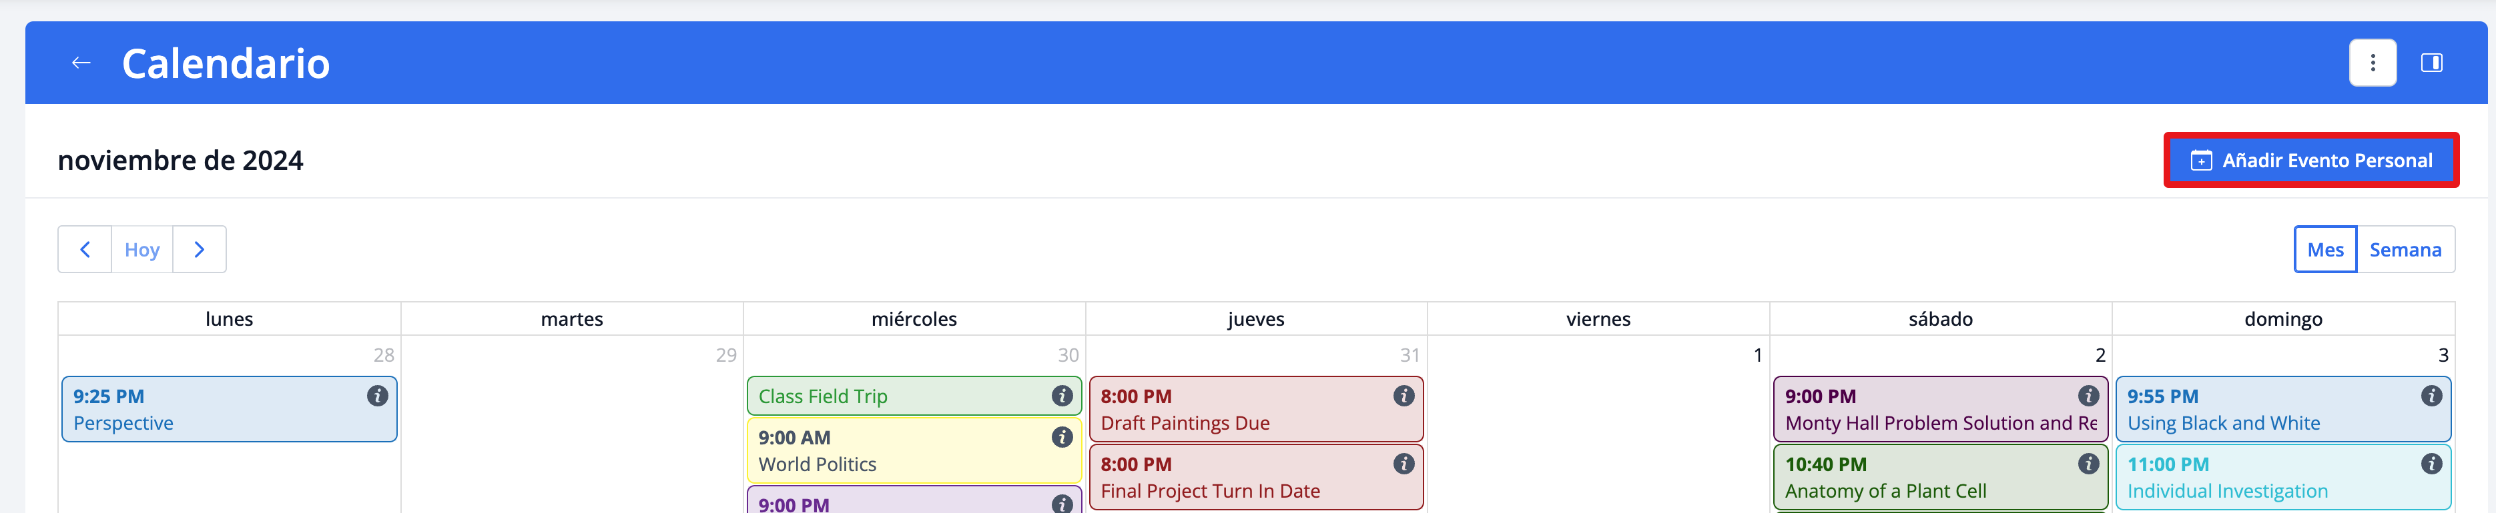Go to the next month
Screen dimensions: 2496x513
click(200, 250)
